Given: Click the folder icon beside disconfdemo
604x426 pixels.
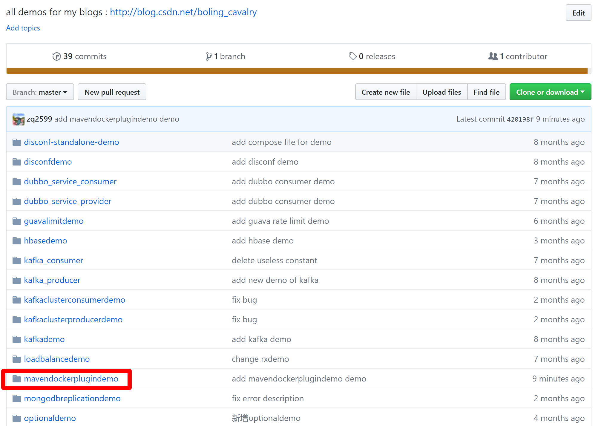Looking at the screenshot, I should tap(17, 162).
